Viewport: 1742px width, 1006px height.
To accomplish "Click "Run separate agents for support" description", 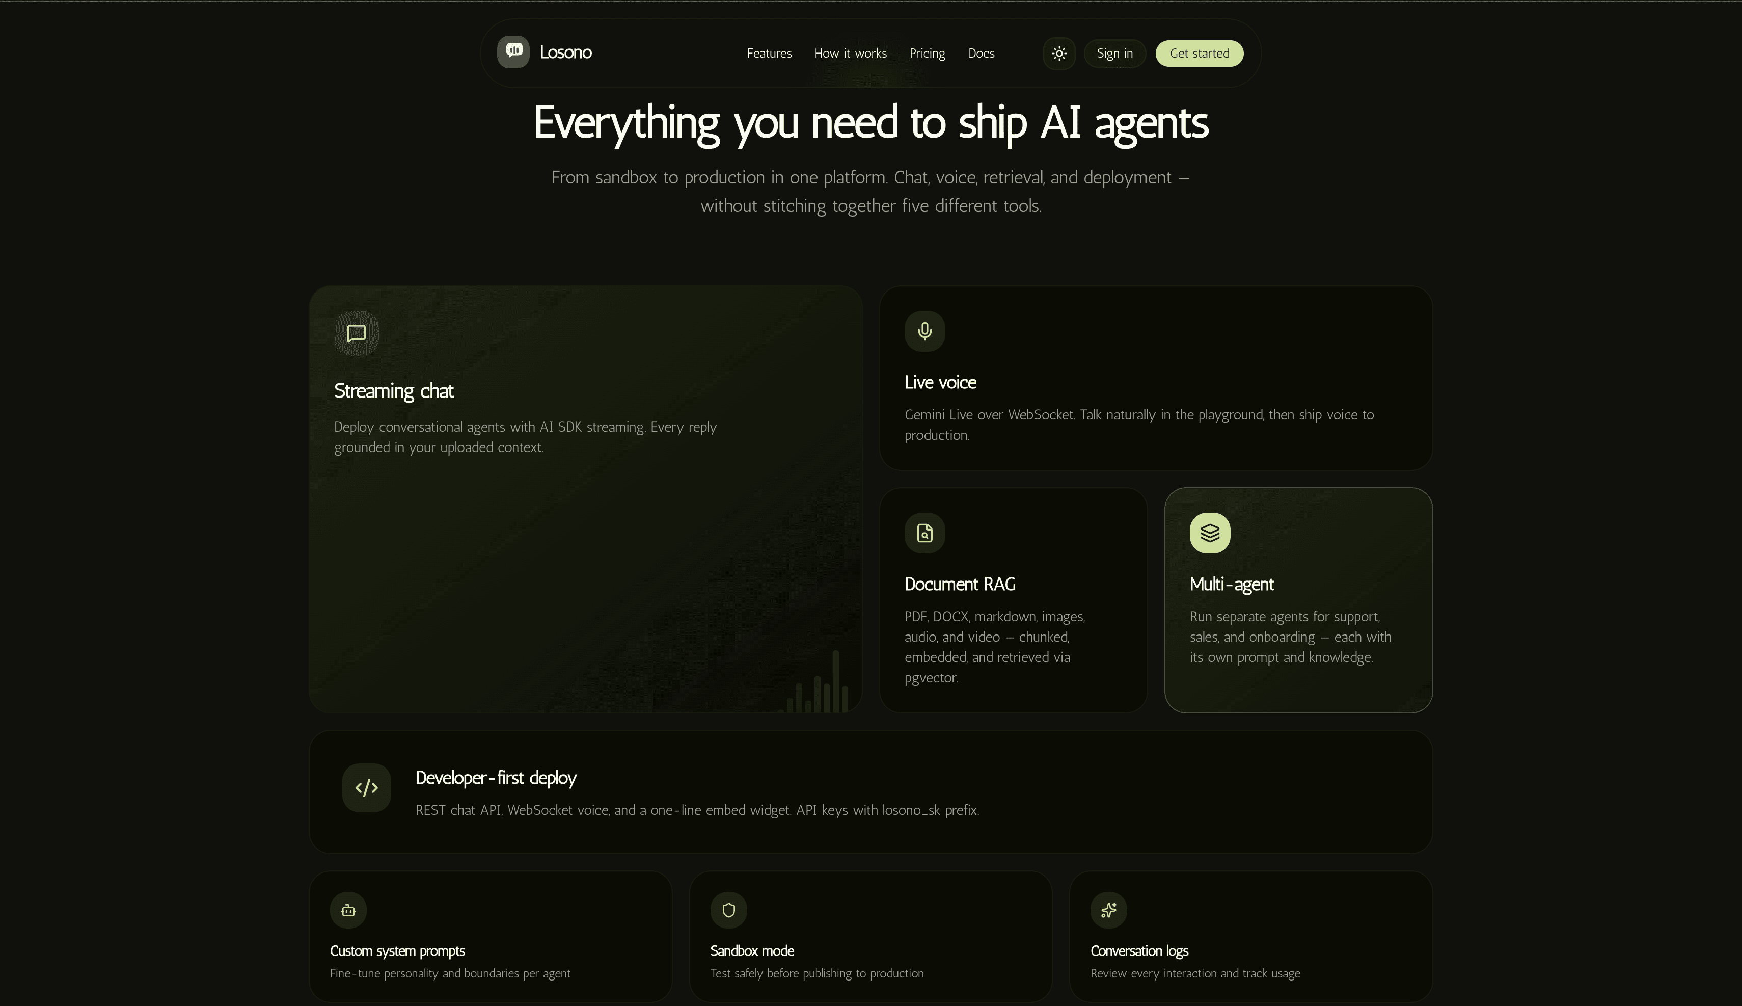I will pos(1290,637).
